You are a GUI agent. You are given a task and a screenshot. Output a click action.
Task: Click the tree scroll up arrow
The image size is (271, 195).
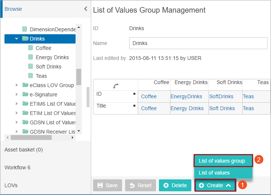[x=79, y=27]
